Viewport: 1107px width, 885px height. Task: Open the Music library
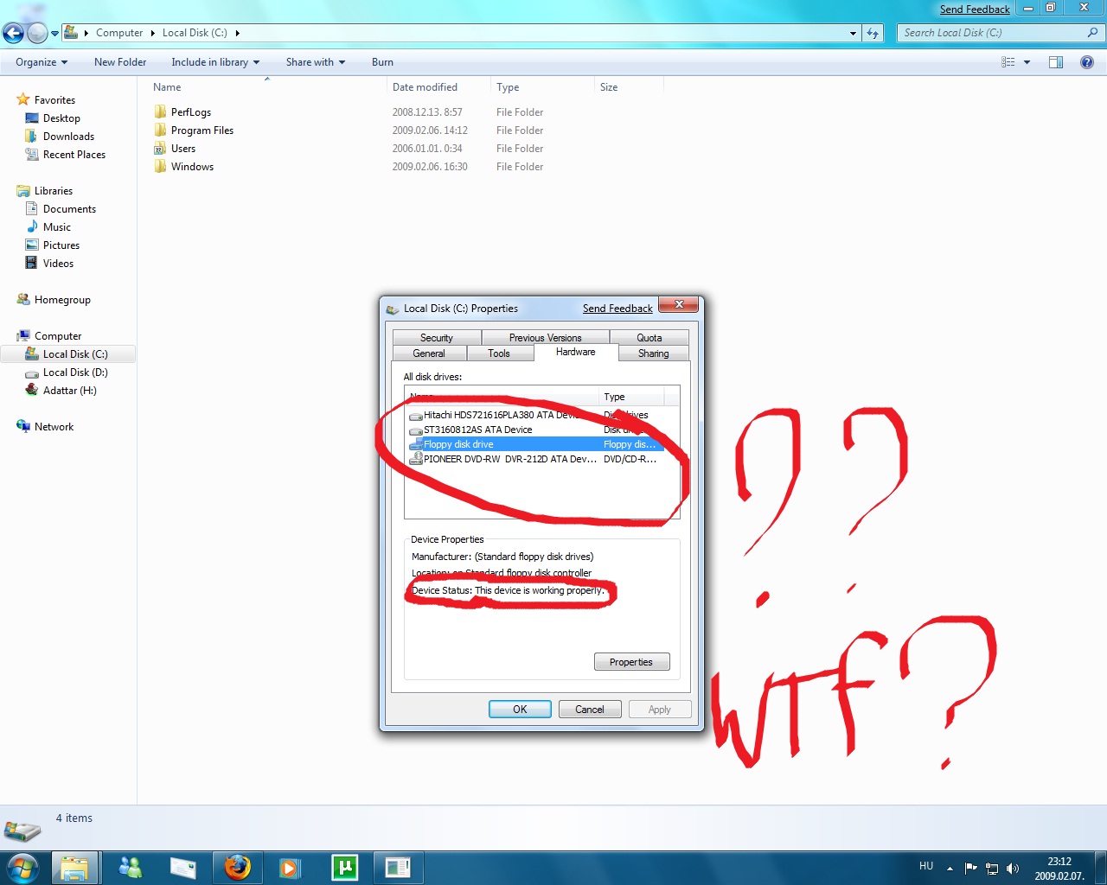pyautogui.click(x=57, y=227)
